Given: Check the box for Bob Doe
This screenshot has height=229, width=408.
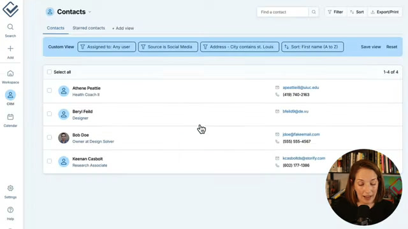Looking at the screenshot, I should coord(49,137).
